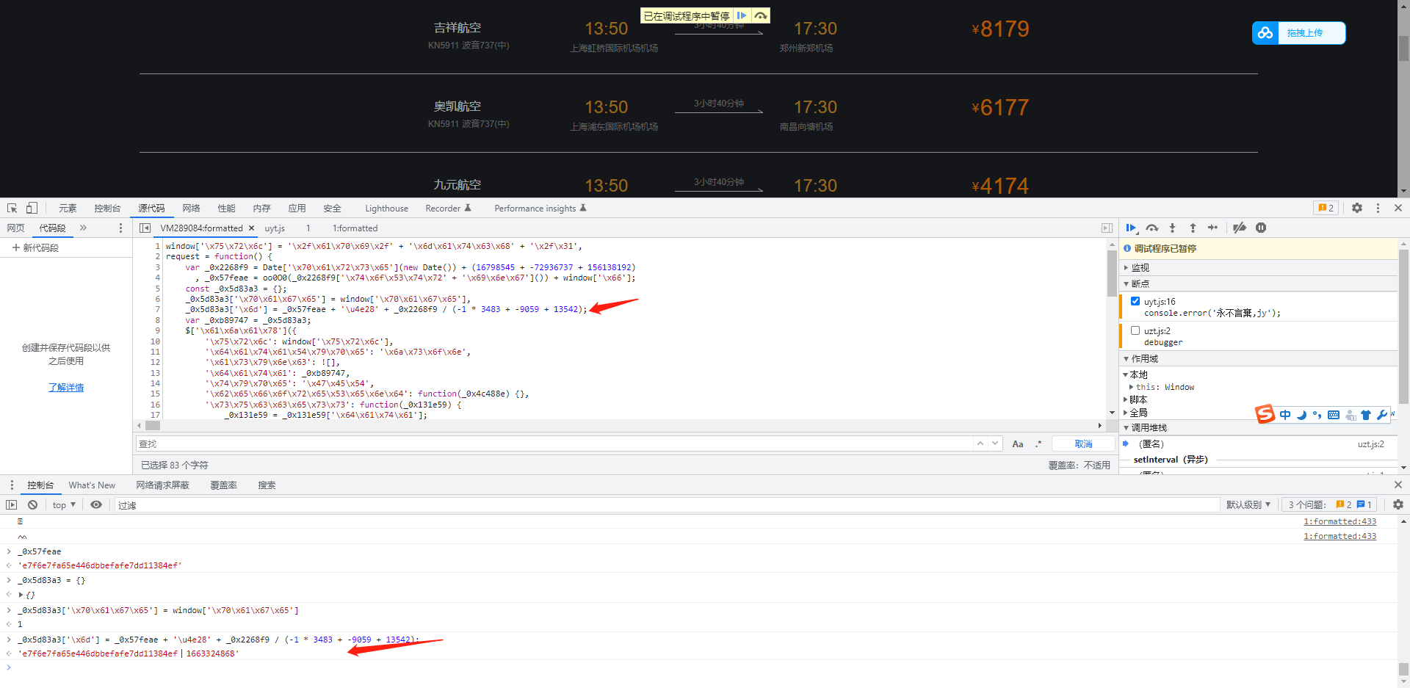
Task: Hide the navigator sidebar pane
Action: point(145,228)
